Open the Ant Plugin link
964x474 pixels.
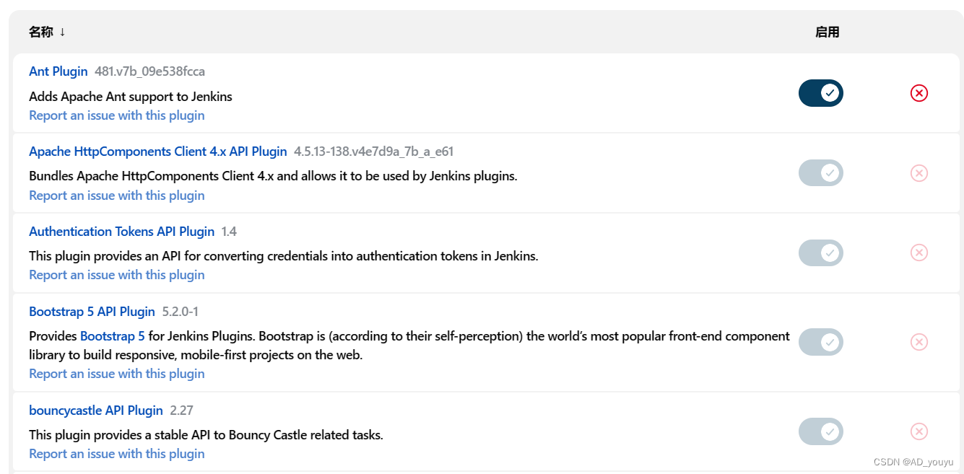point(58,71)
